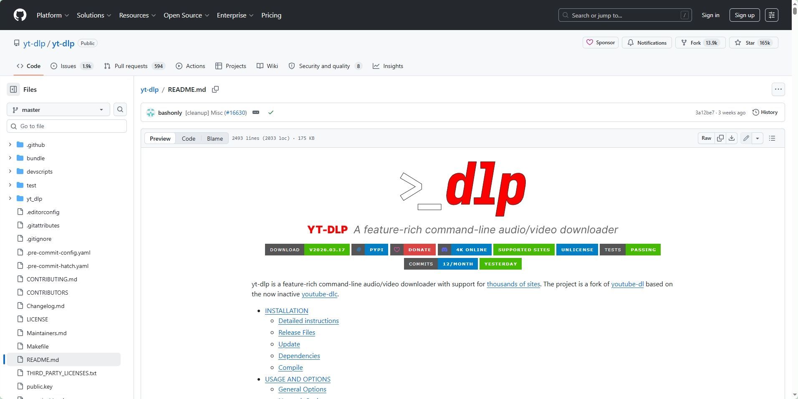Sponsor the yt-dlp project
The image size is (798, 399).
tap(601, 43)
